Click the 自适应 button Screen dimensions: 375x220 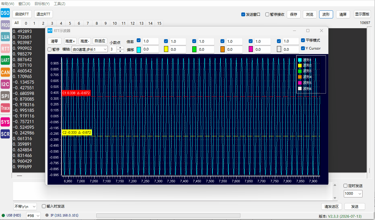click(100, 41)
